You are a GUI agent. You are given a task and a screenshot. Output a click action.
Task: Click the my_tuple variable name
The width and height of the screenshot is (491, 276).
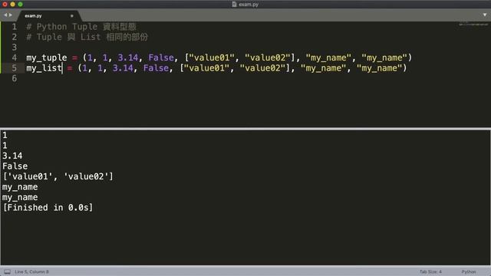[x=47, y=58]
